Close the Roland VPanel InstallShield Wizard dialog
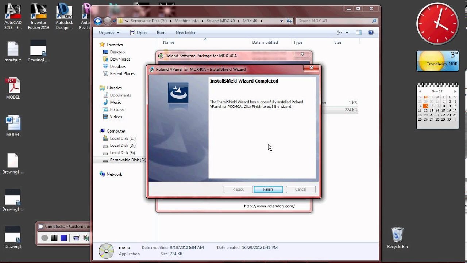The width and height of the screenshot is (467, 263). 311,68
